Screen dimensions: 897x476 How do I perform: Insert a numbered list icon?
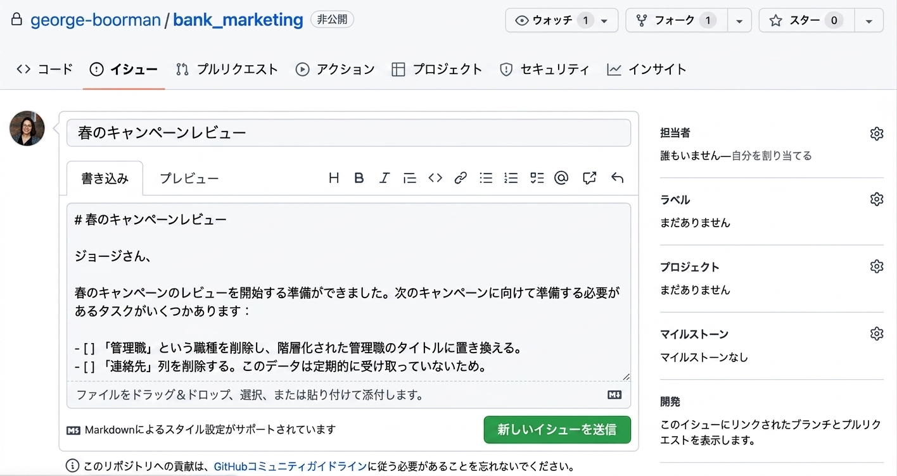(x=511, y=178)
